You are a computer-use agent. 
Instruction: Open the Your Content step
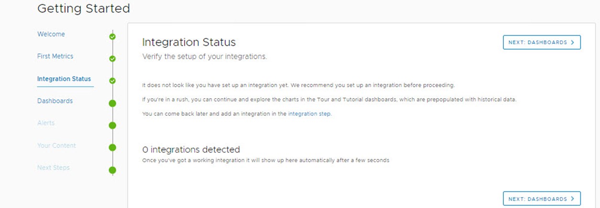click(56, 146)
